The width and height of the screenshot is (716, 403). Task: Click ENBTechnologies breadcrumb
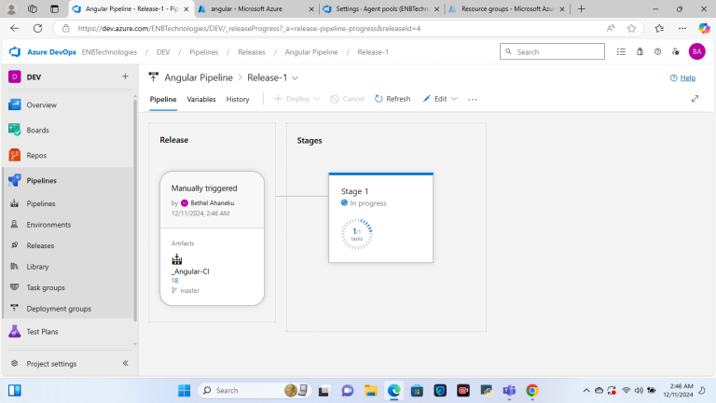coord(109,52)
